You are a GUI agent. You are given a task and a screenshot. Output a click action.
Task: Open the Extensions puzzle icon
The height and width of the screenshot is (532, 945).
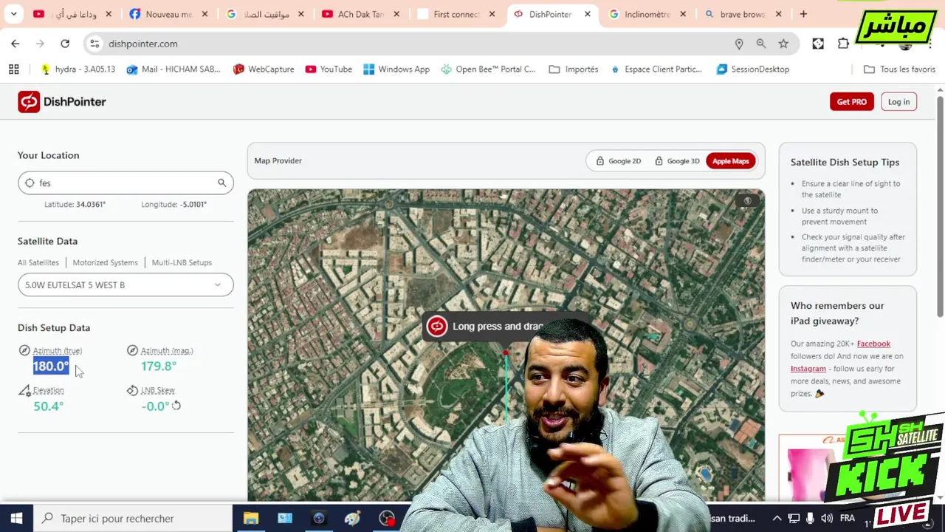pyautogui.click(x=843, y=44)
